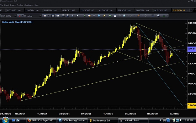
Task: Open the ellipse shape dropdown arrow
Action: (149, 16)
